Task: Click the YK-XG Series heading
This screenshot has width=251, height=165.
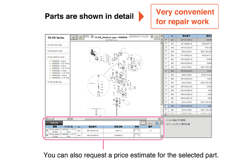Action: point(56,38)
